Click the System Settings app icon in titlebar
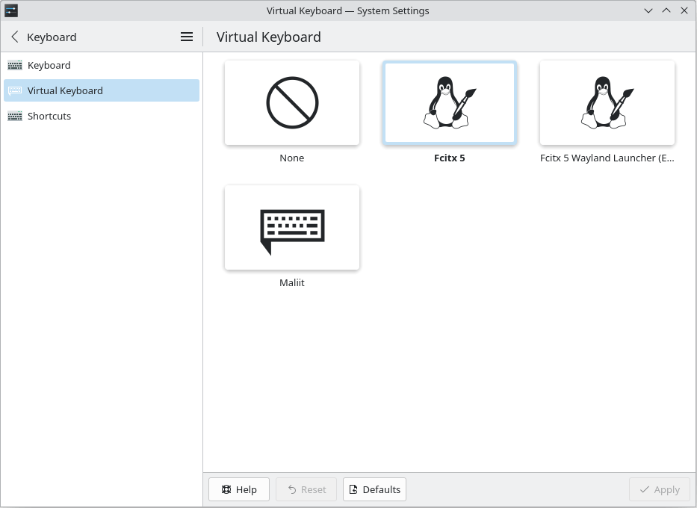Viewport: 697px width, 508px height. tap(11, 10)
